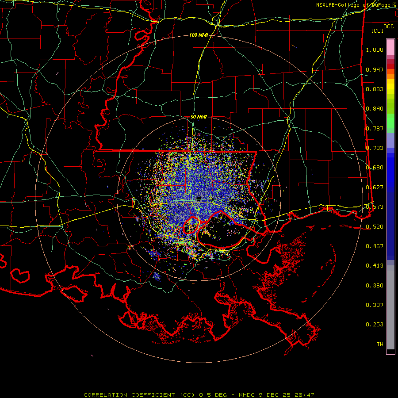
Task: Pick the gray band on the scale
Action: coord(390,307)
